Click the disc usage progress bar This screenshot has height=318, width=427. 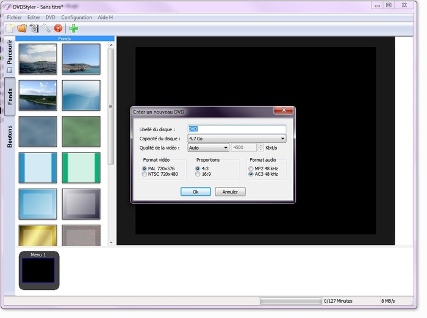(291, 301)
